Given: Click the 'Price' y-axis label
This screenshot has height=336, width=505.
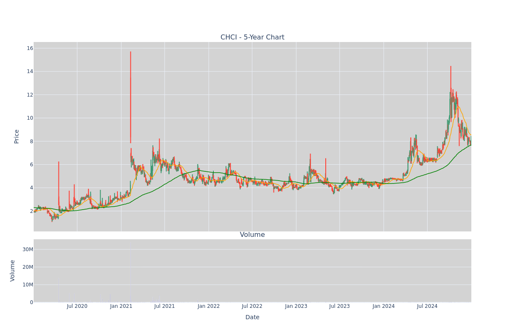Looking at the screenshot, I should pyautogui.click(x=17, y=136).
